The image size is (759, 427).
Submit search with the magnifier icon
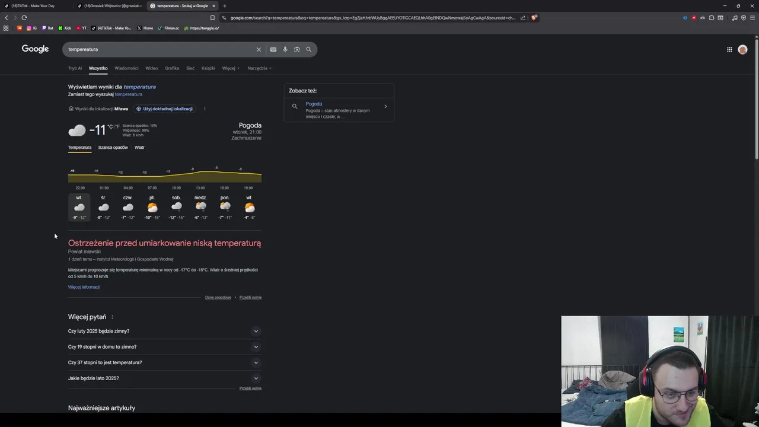coord(308,49)
